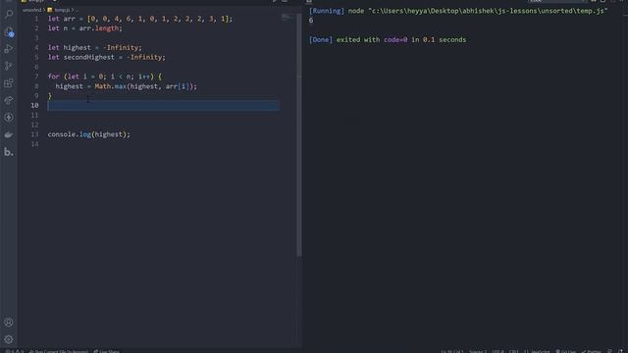Open the Live Share activity bar icon
Viewport: 628px width, 353px height.
[x=9, y=100]
